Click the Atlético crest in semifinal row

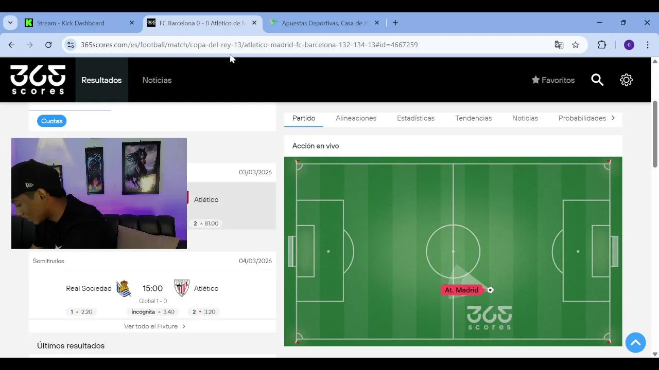click(182, 288)
